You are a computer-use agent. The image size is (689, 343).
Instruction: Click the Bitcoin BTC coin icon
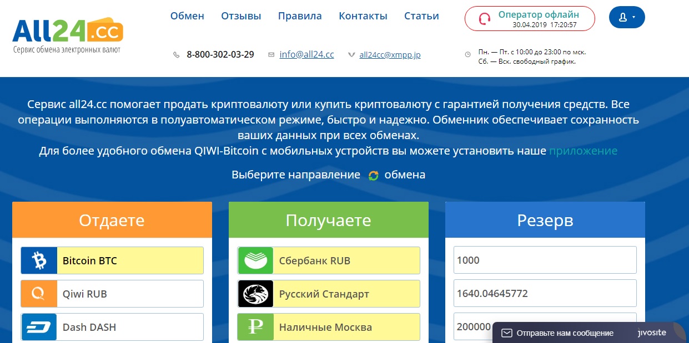tap(39, 260)
